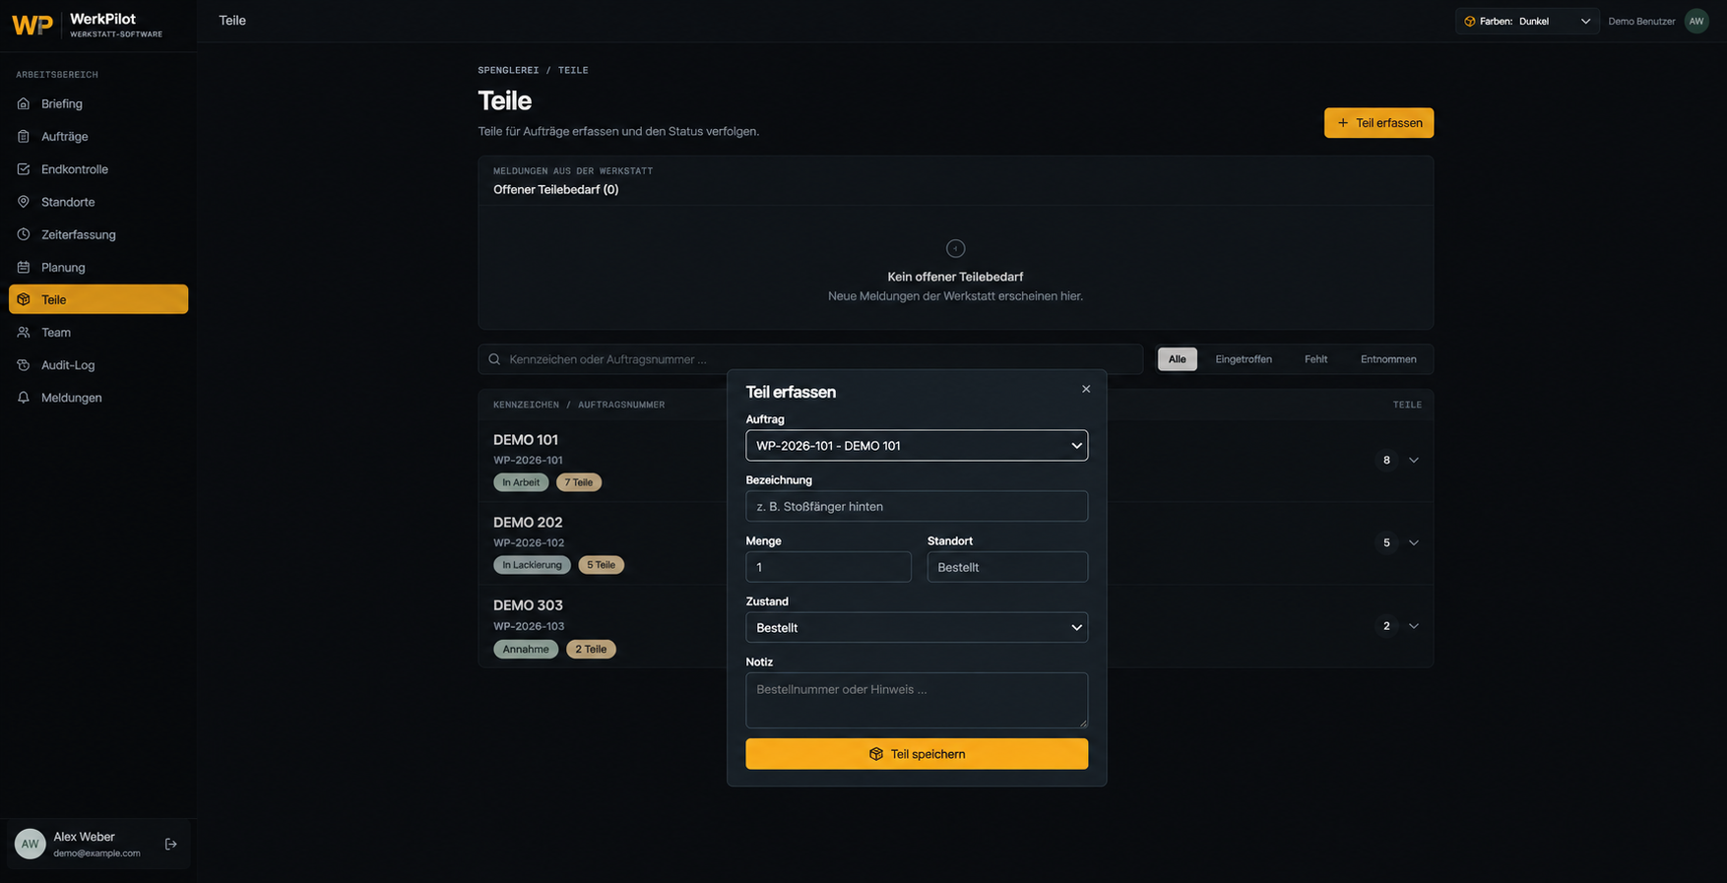Viewport: 1727px width, 883px height.
Task: Open the Zustand dropdown showing Bestellt
Action: [x=917, y=627]
